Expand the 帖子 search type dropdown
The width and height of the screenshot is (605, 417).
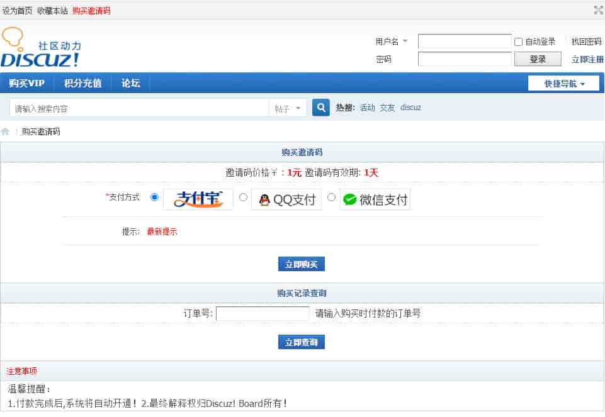coord(288,108)
